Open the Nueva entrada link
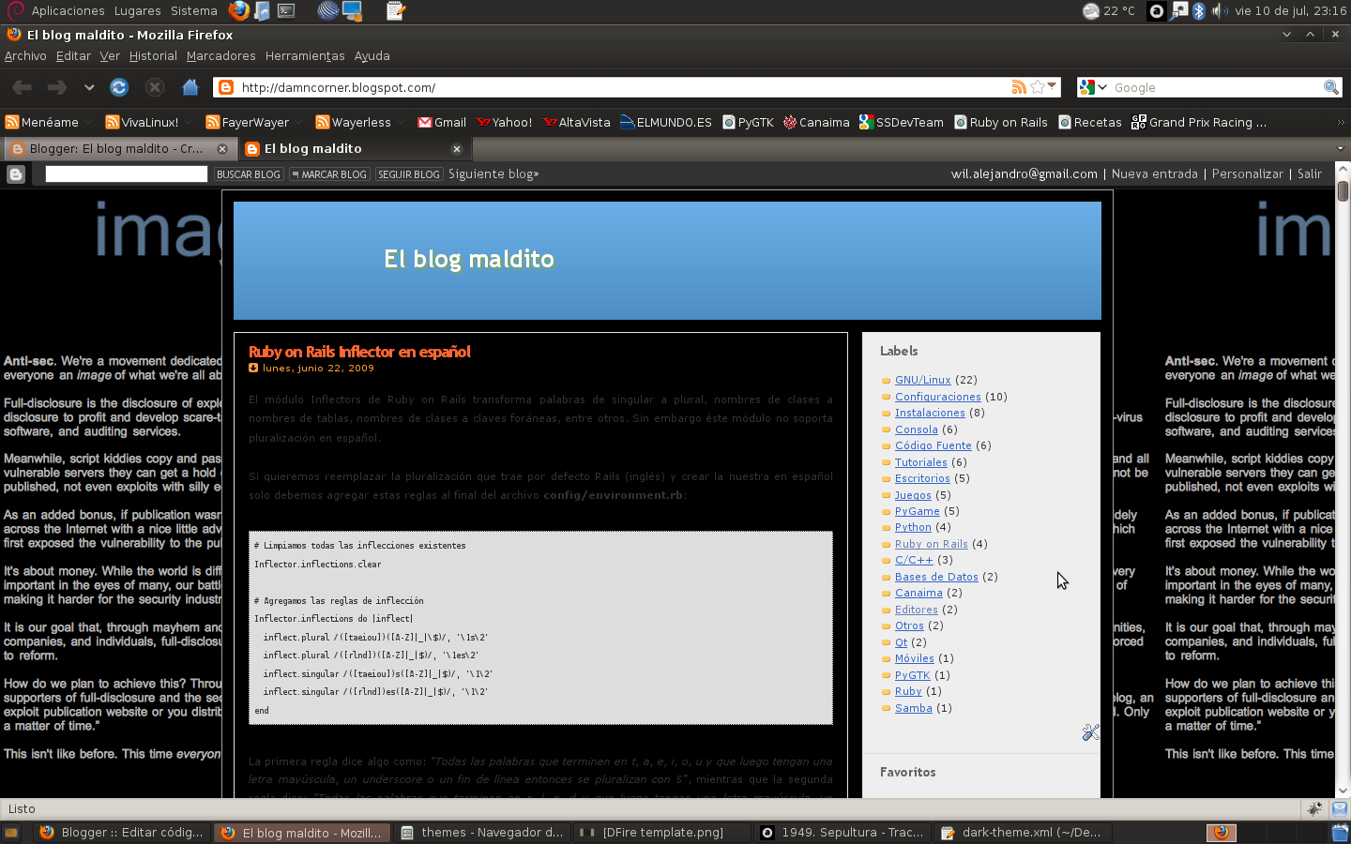The height and width of the screenshot is (844, 1351). [x=1155, y=173]
